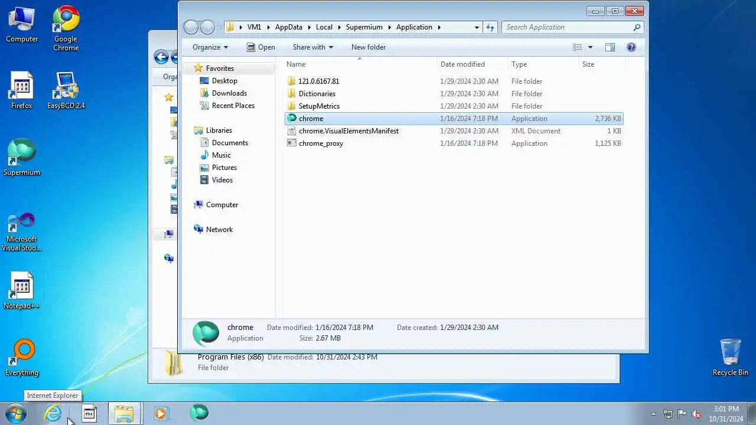Click the Supermium taskbar icon
Viewport: 756px width, 425px height.
(x=199, y=413)
